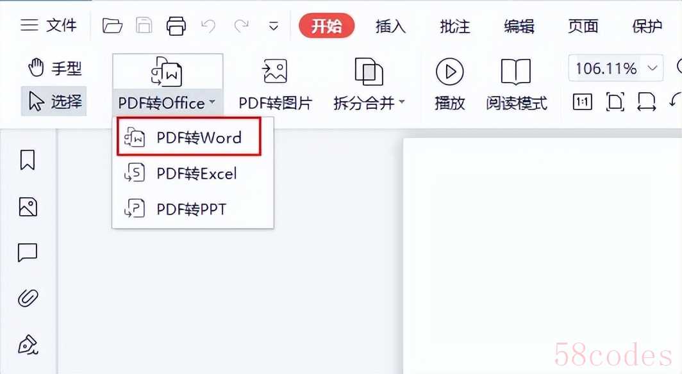Open the thumbnail image sidebar panel

click(x=28, y=207)
